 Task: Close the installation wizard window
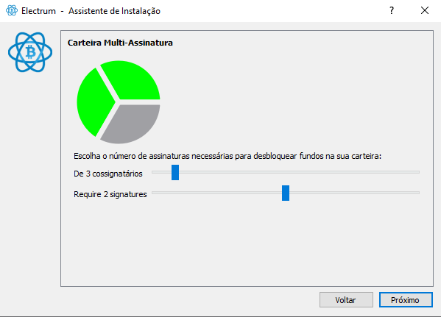coord(425,11)
